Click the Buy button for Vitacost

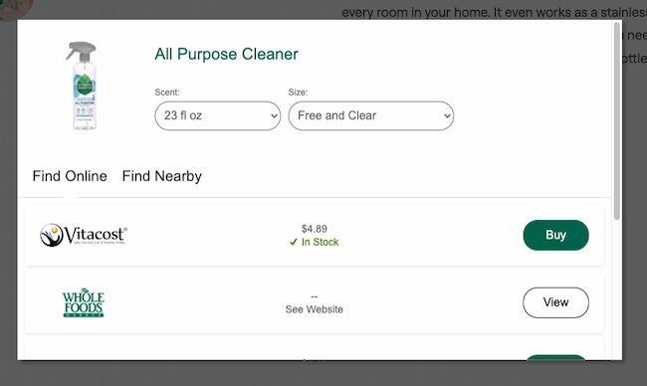coord(555,235)
